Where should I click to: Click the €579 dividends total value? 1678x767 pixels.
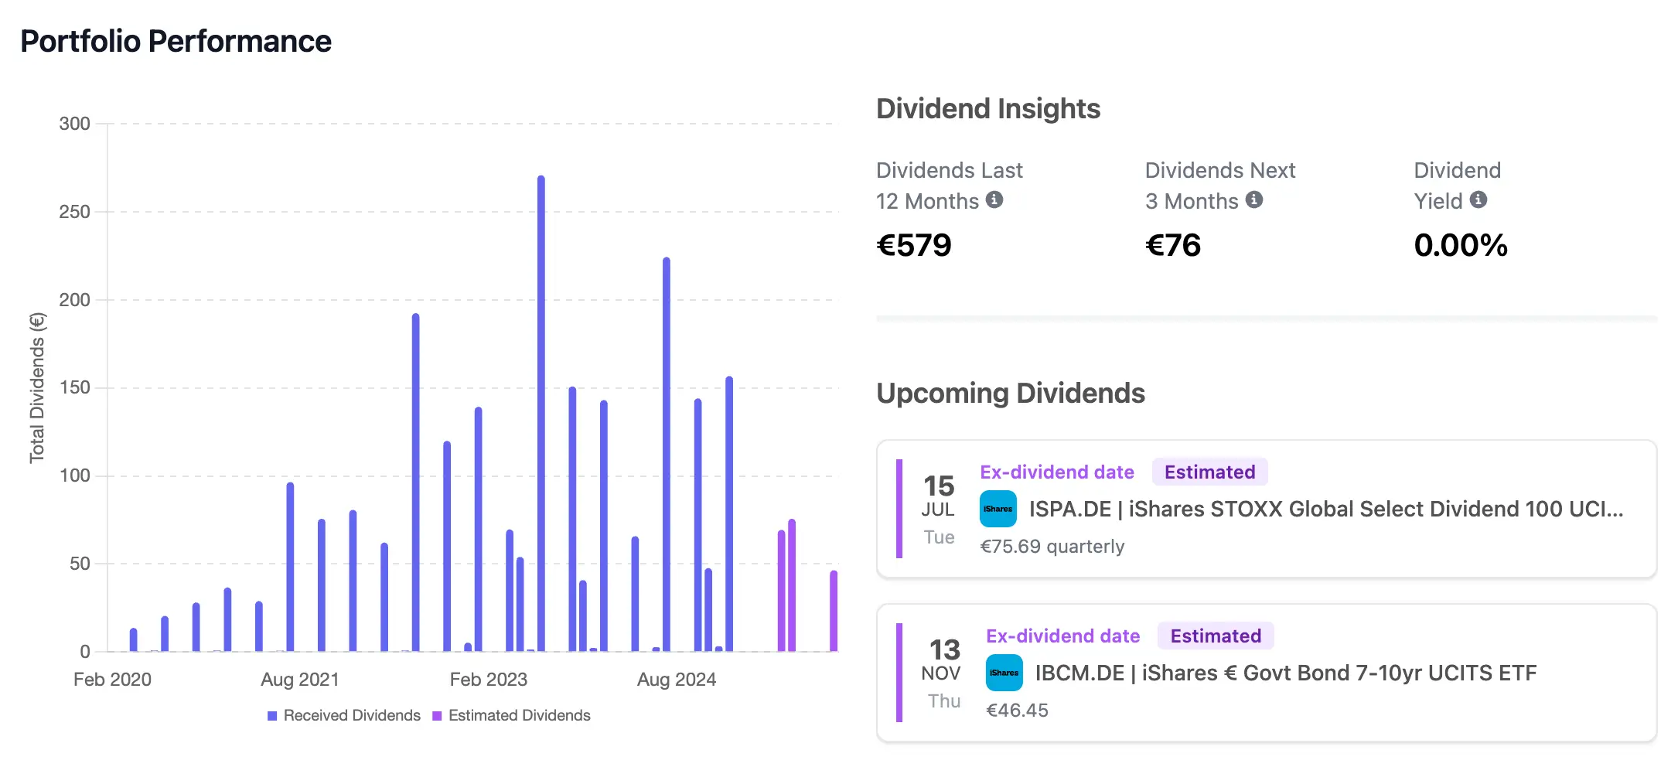point(914,246)
